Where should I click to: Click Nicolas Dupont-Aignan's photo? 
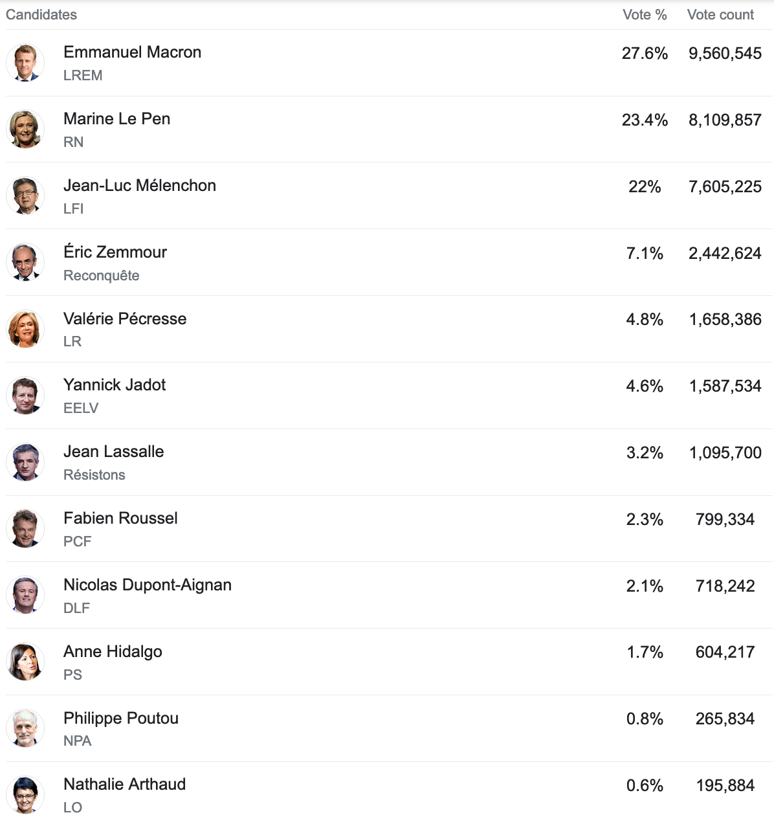point(25,596)
